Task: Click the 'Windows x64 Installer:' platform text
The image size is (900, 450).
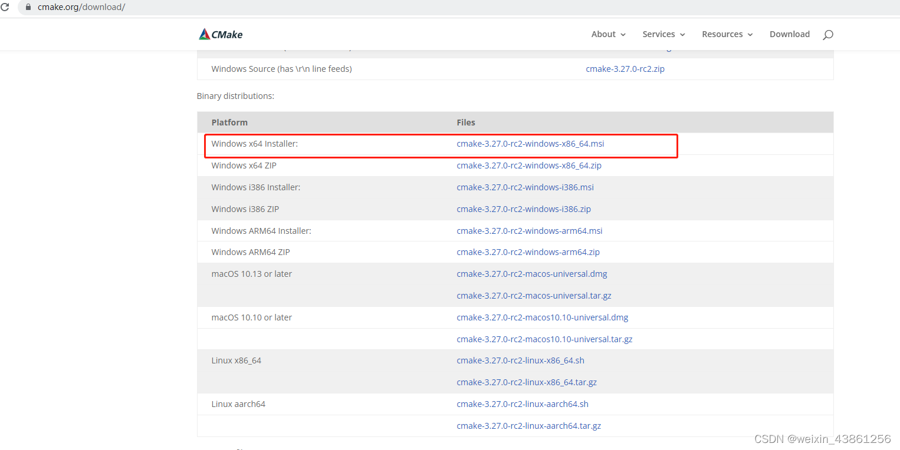Action: (255, 144)
